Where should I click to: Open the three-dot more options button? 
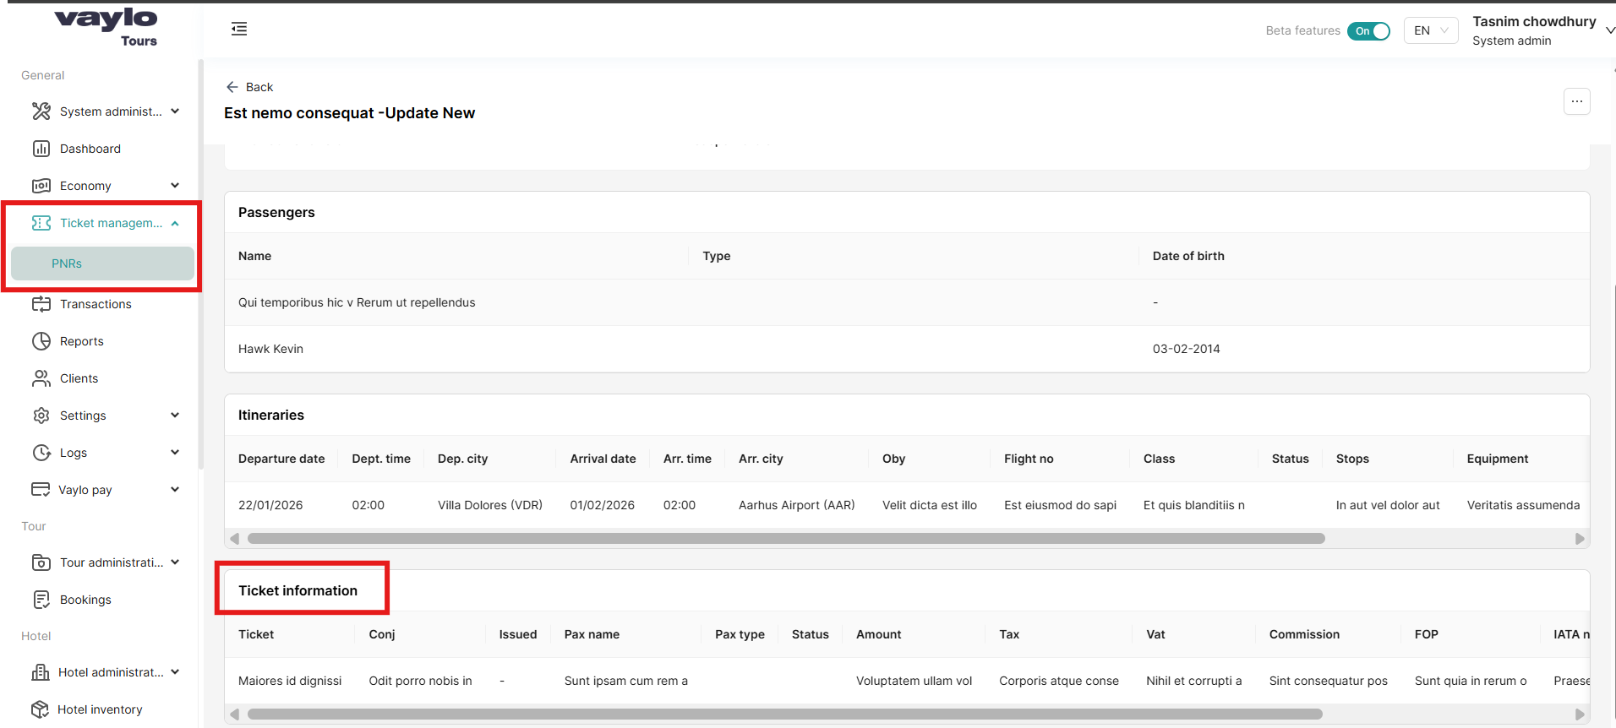(x=1576, y=101)
